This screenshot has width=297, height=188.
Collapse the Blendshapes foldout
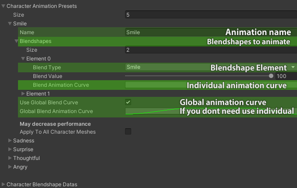pos(17,41)
